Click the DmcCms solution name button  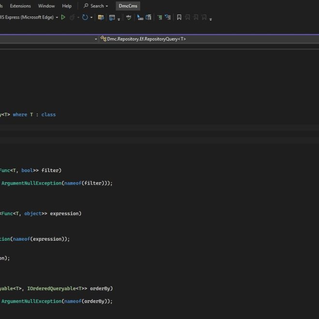point(128,6)
